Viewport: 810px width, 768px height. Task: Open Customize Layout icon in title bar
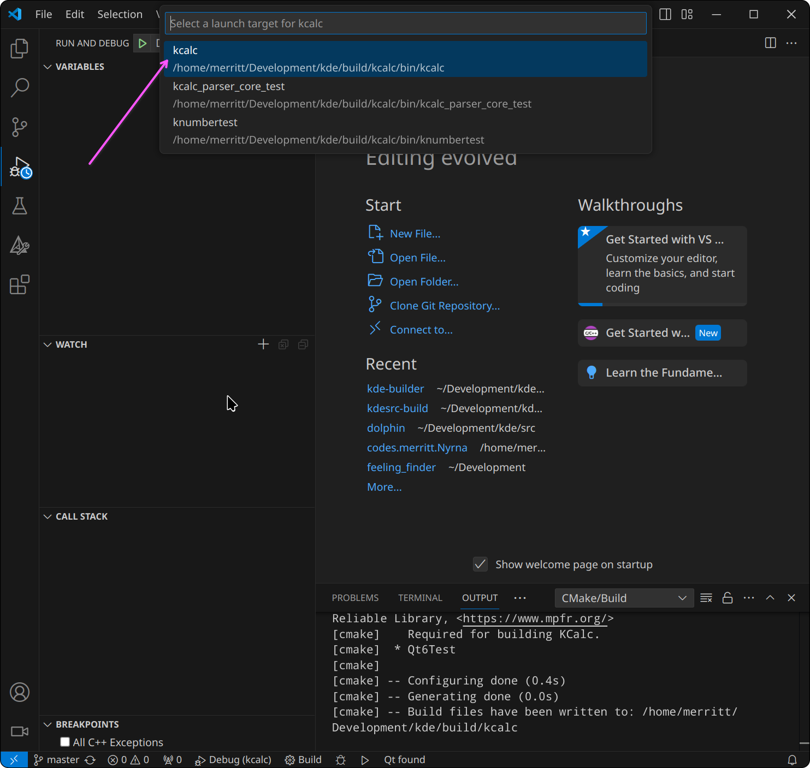pos(687,15)
